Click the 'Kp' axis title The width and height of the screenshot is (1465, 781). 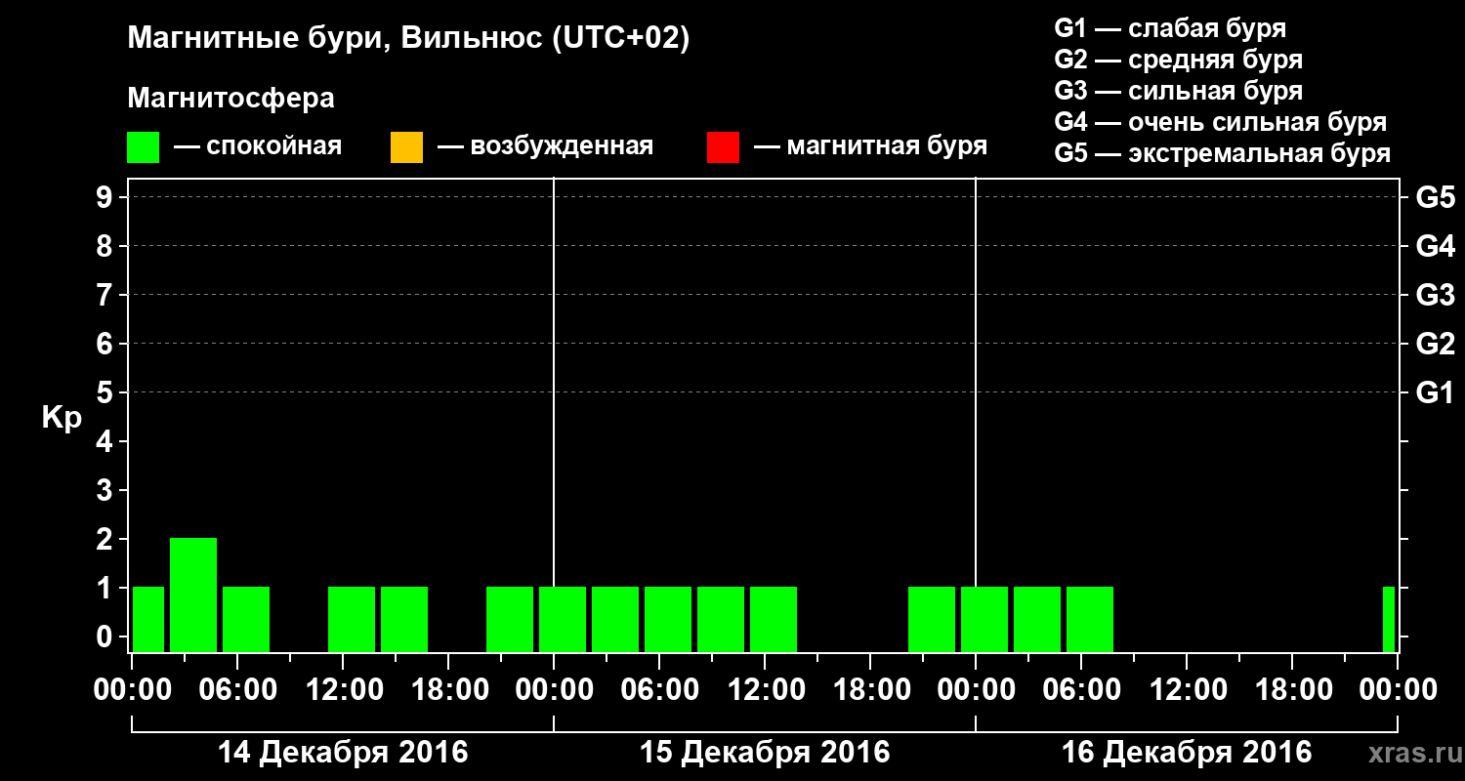click(62, 418)
